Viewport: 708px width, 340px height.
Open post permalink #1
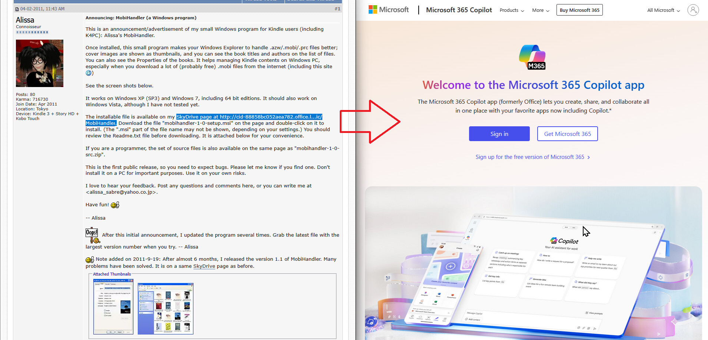[337, 9]
